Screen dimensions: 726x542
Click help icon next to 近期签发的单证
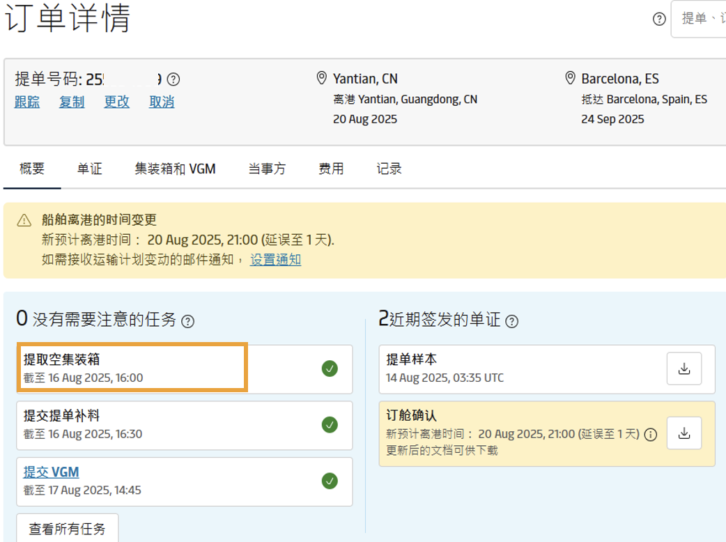pyautogui.click(x=512, y=321)
